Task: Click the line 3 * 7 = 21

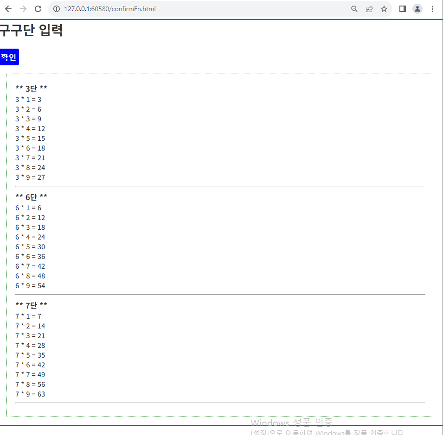Action: (30, 158)
